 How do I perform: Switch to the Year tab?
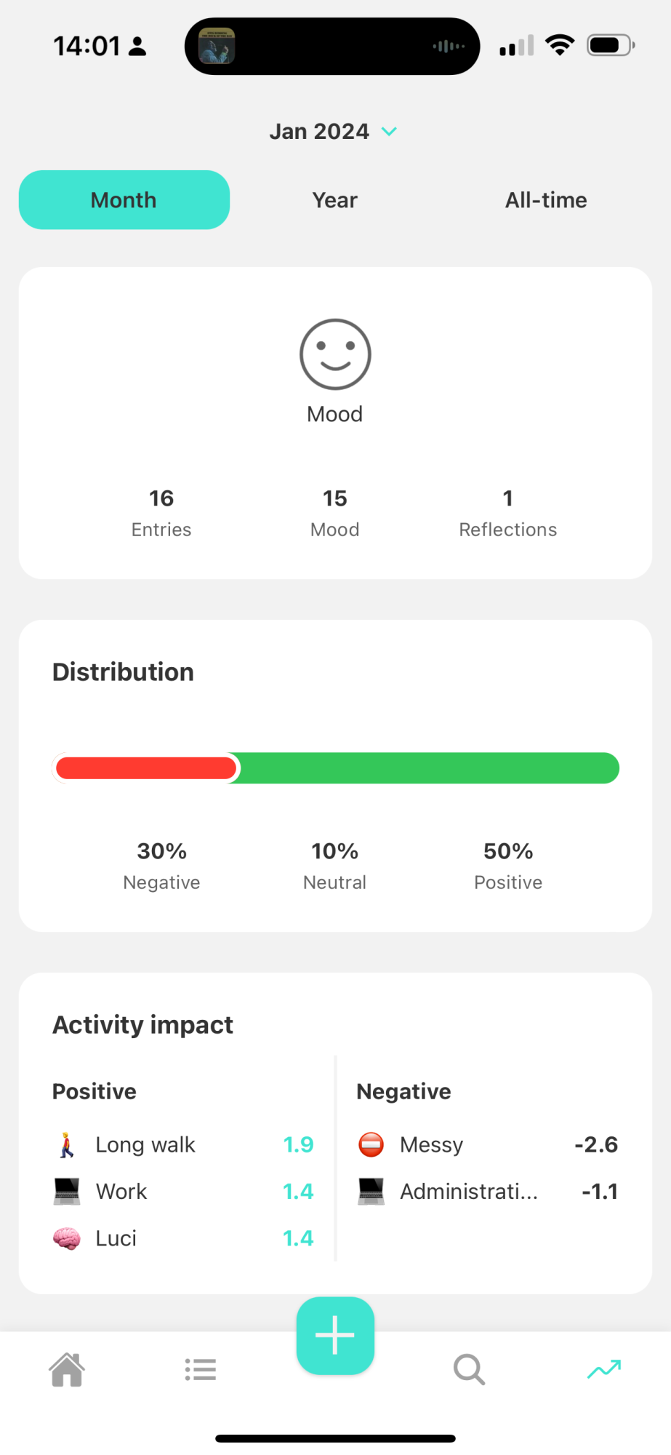pyautogui.click(x=335, y=200)
